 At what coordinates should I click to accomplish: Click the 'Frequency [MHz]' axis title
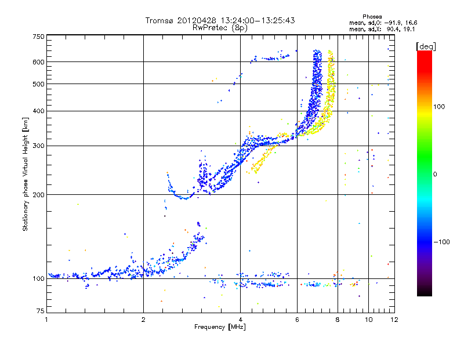(220, 327)
